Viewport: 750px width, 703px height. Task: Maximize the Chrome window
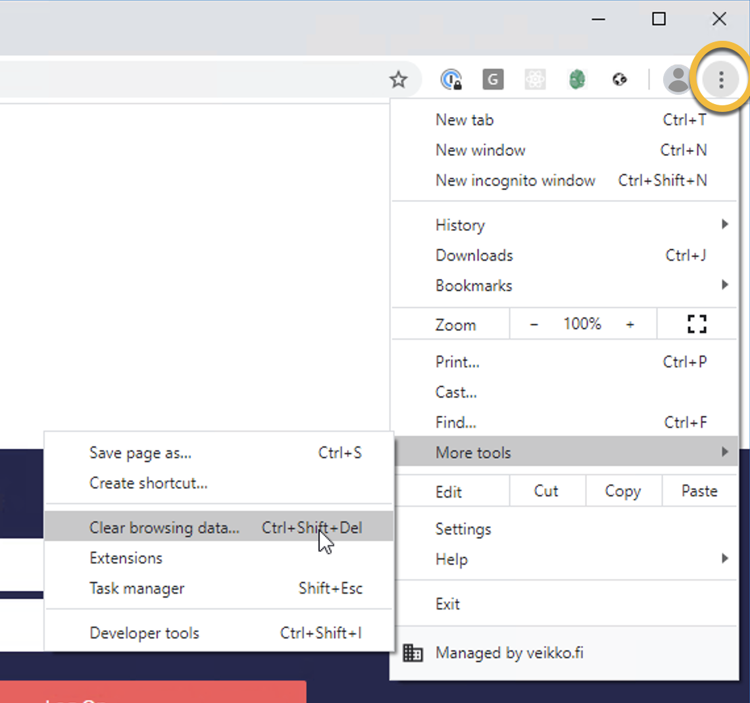pos(659,19)
